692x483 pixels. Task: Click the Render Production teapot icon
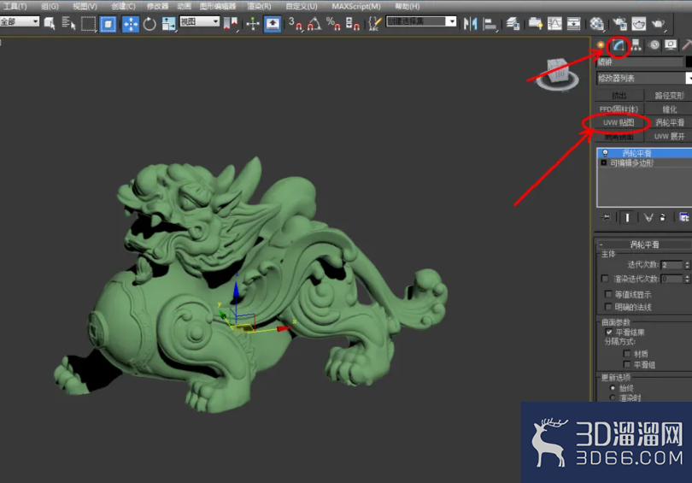pos(658,23)
